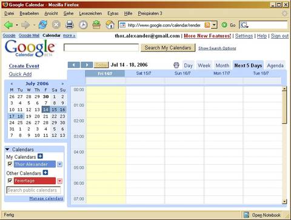Click the green Back arrow in Firefox toolbar

pyautogui.click(x=8, y=25)
